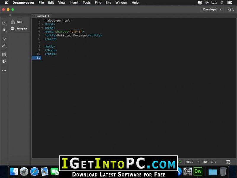Launch Launchpad rocket from the dock
Screen dimensions: 237x178
coord(24,171)
